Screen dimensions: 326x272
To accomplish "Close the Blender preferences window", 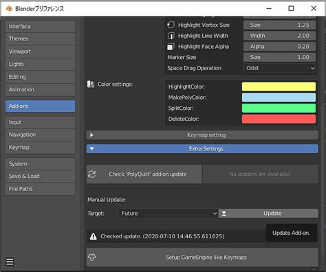I will click(x=314, y=8).
